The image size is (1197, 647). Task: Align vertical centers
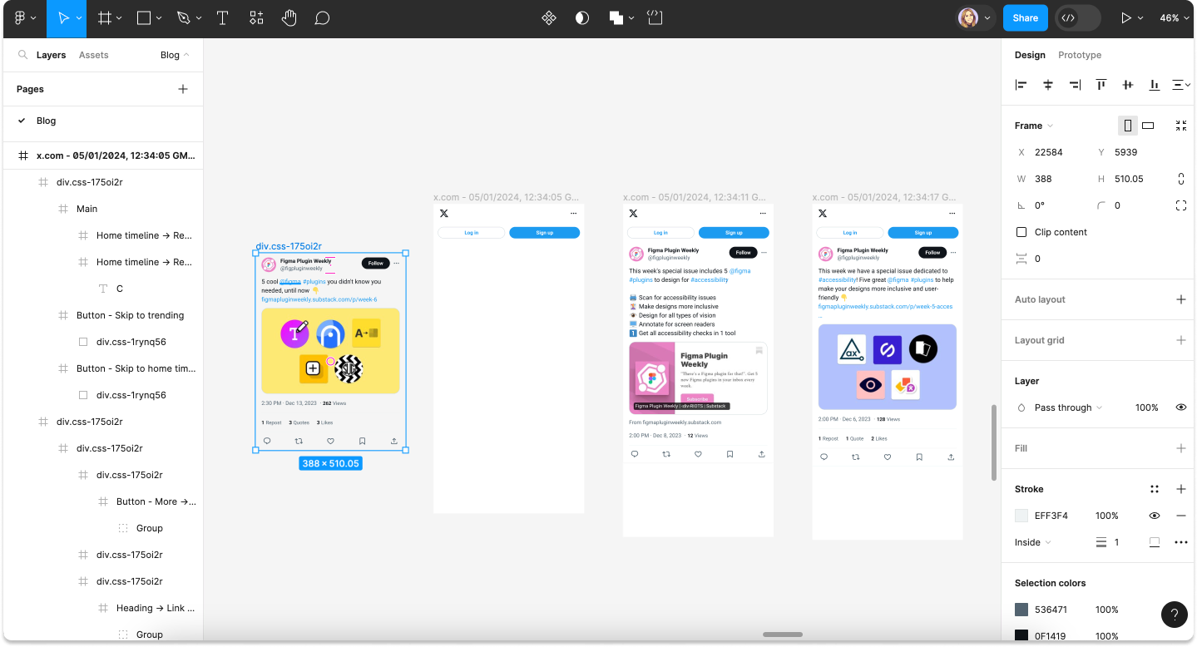[1128, 85]
